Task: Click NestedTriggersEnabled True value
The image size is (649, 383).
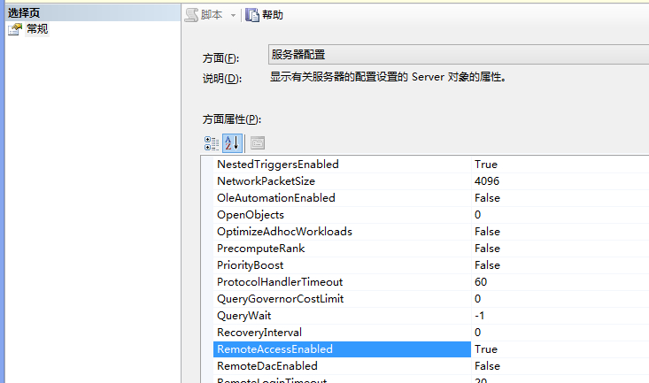Action: point(486,165)
